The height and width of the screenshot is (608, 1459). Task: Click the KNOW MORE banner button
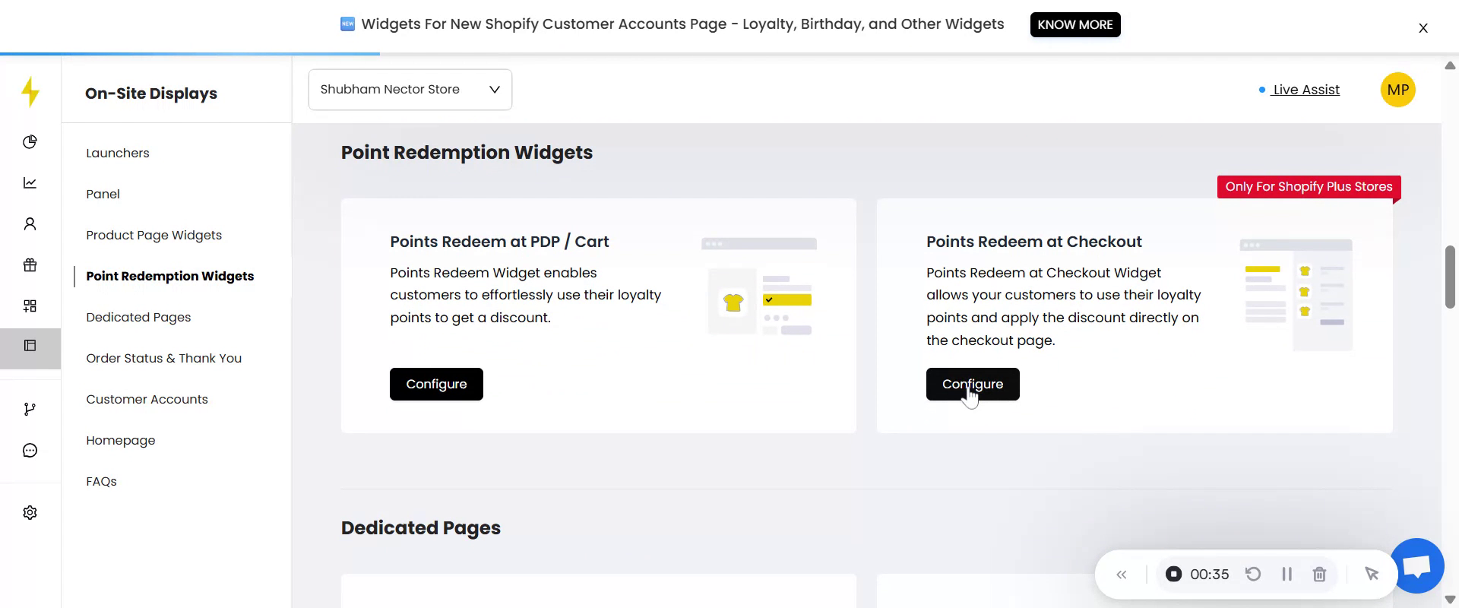(x=1074, y=24)
